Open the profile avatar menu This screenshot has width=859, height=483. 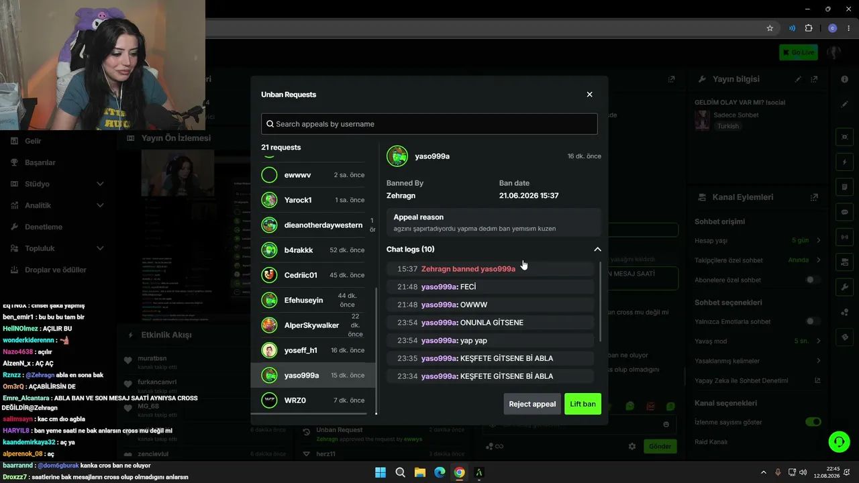click(834, 52)
